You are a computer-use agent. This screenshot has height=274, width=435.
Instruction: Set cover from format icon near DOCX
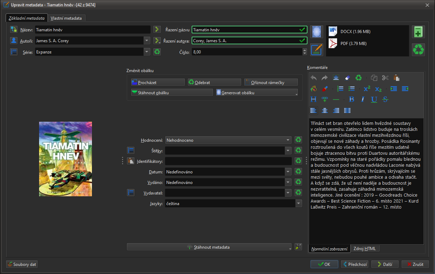317,32
